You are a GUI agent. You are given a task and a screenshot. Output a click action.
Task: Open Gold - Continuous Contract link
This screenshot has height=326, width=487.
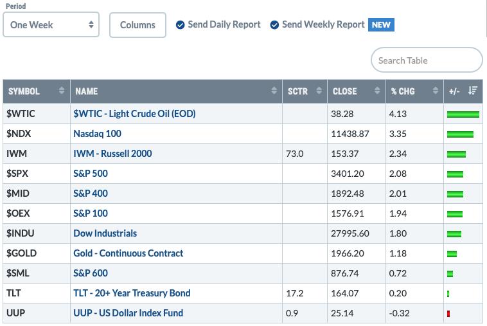128,253
